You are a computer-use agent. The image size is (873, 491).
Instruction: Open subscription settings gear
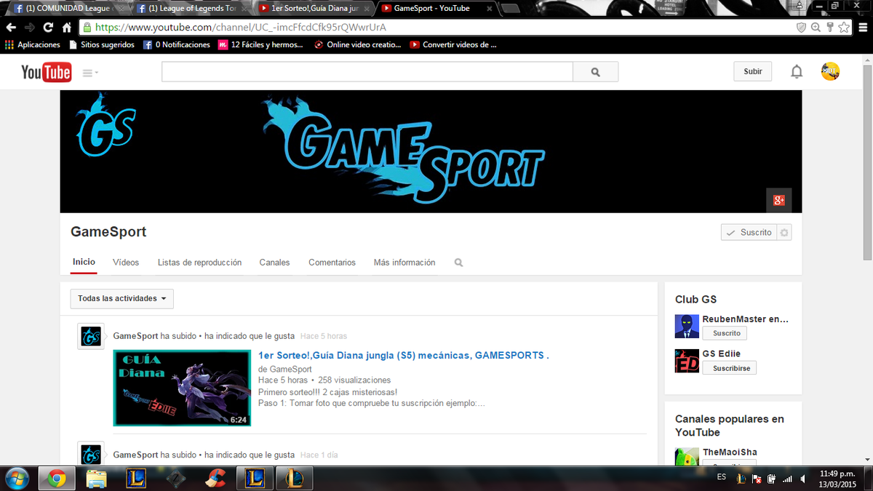click(784, 233)
